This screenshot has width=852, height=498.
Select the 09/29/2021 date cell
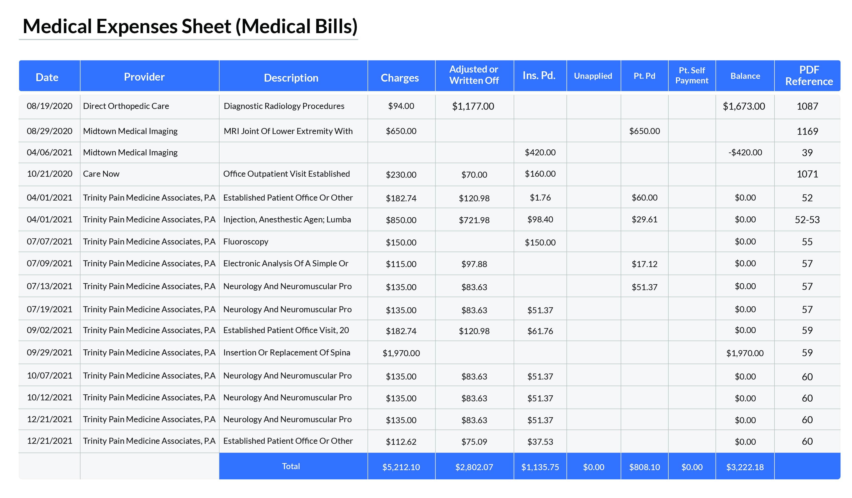pos(49,352)
